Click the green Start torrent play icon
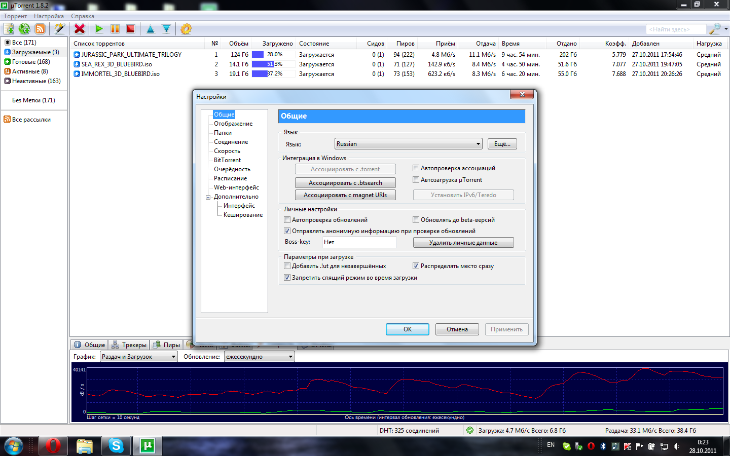Image resolution: width=730 pixels, height=456 pixels. point(99,29)
